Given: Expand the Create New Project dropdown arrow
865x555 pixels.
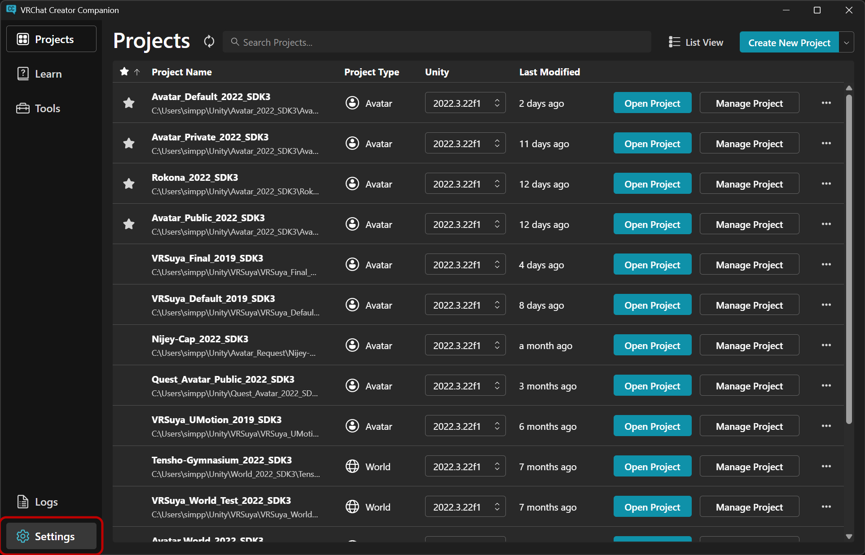Looking at the screenshot, I should click(x=846, y=43).
